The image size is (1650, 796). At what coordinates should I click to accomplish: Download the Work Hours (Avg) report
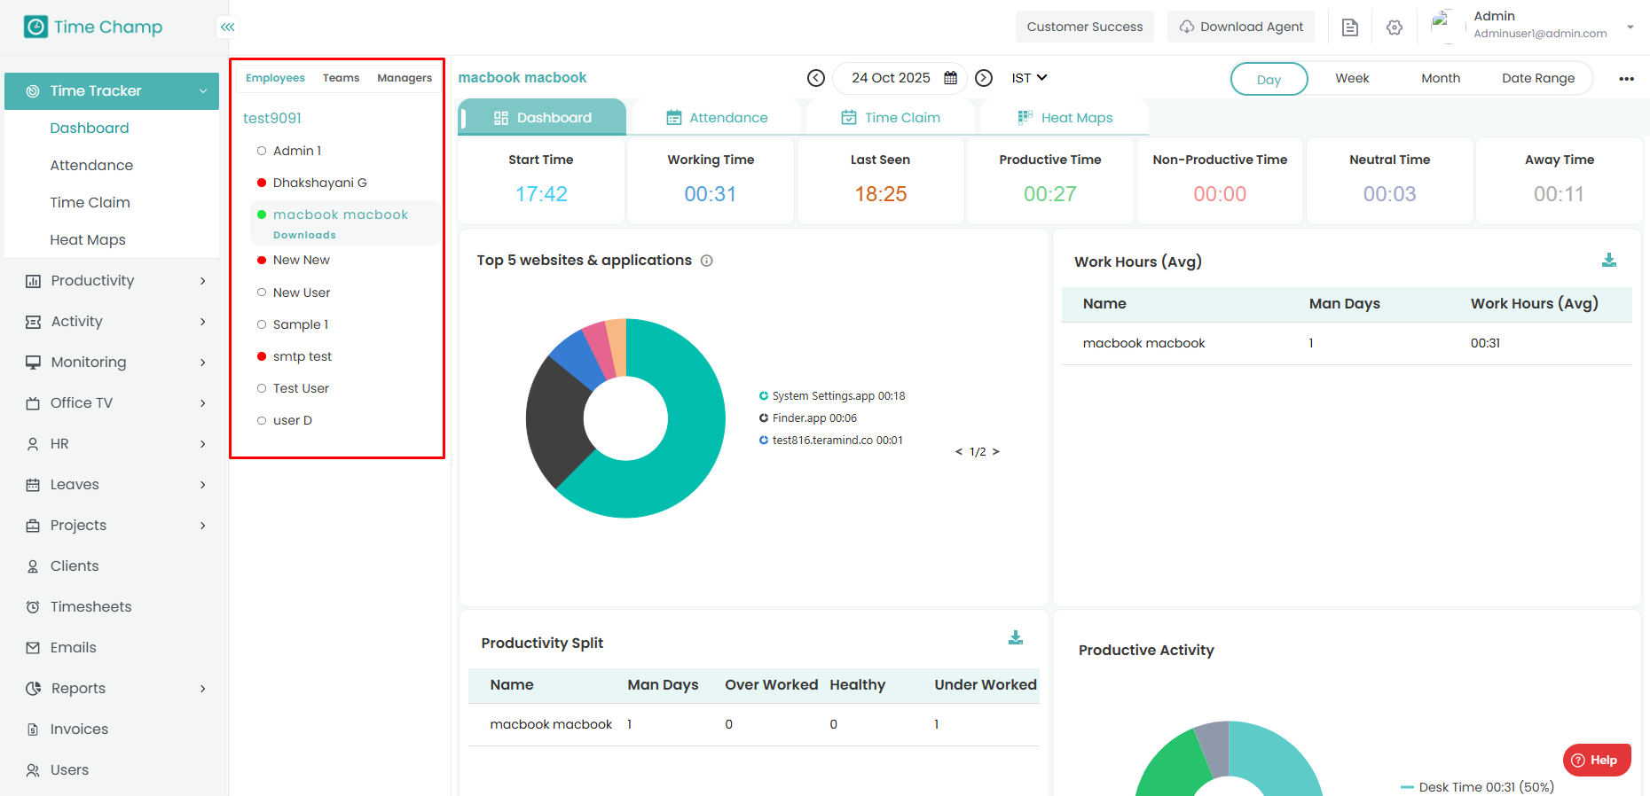tap(1609, 261)
